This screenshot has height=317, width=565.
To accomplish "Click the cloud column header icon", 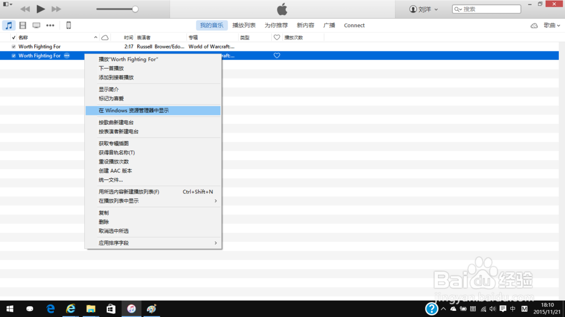I will tap(105, 37).
